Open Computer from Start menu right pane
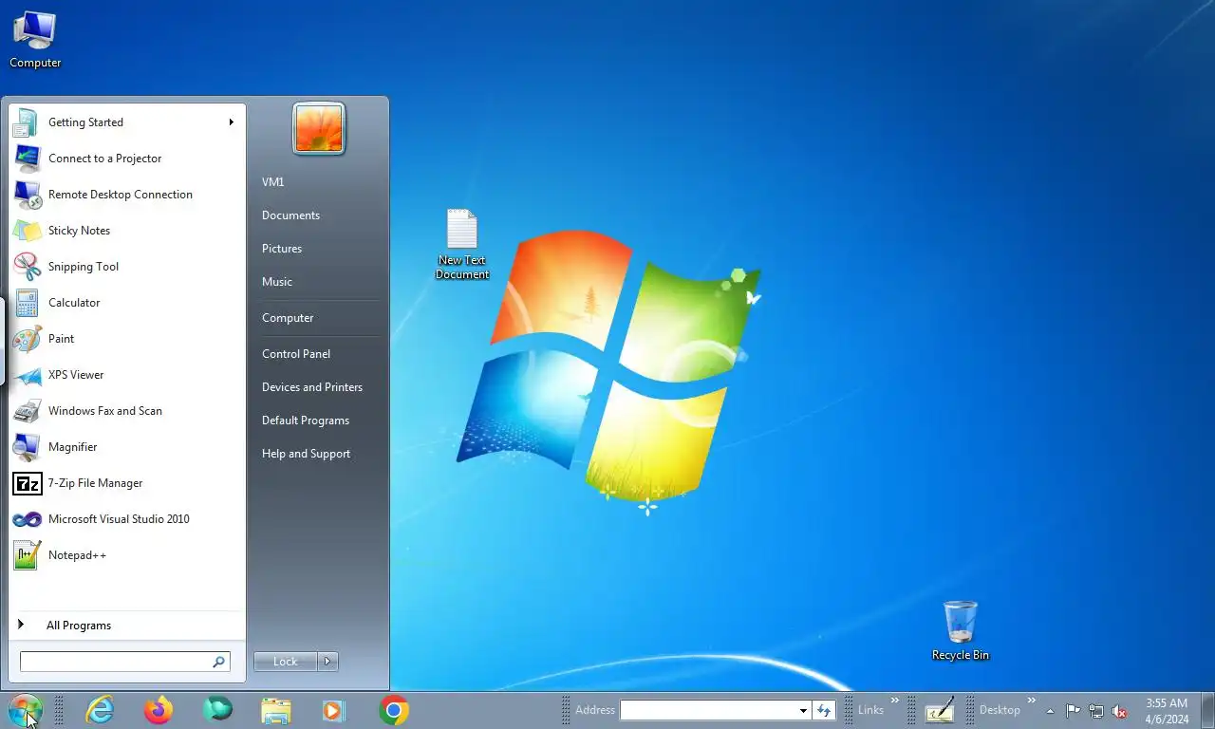 288,318
